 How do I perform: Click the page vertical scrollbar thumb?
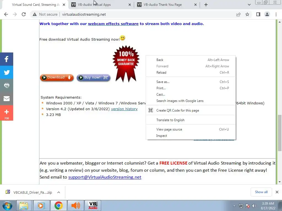pos(280,133)
